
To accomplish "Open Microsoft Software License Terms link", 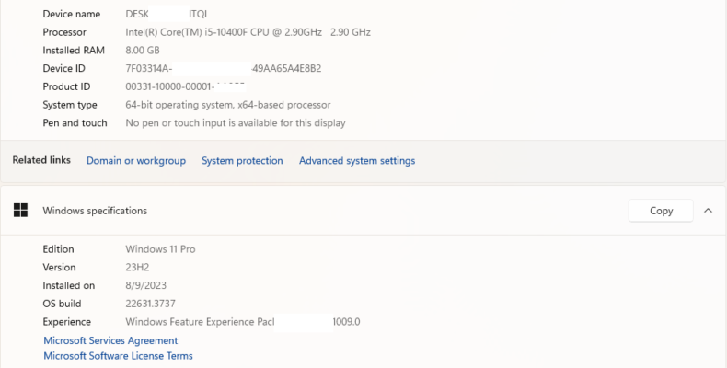I will point(118,356).
